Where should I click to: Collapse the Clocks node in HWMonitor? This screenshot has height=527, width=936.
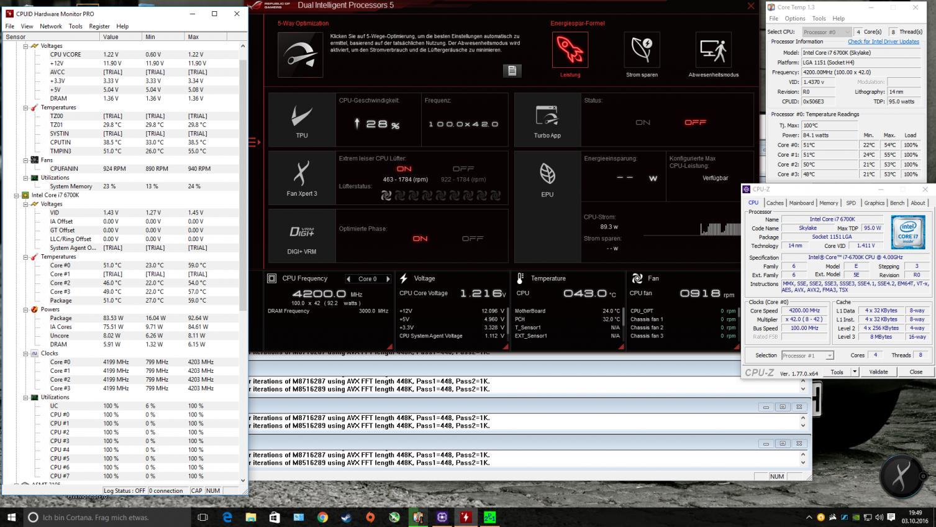click(x=25, y=353)
